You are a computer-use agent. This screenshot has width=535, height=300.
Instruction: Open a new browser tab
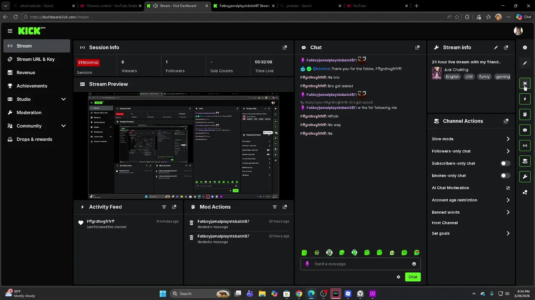pyautogui.click(x=416, y=6)
